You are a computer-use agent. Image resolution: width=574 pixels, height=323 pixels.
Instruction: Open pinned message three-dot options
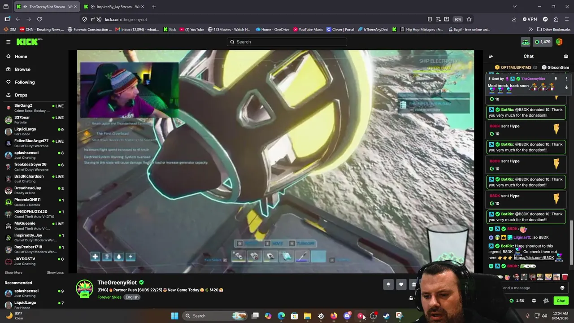click(566, 79)
